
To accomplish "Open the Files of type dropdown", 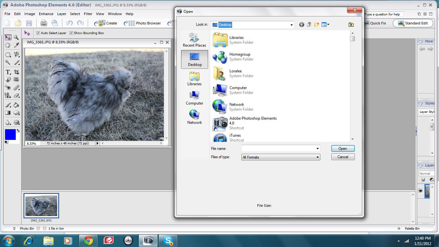I will tap(318, 157).
